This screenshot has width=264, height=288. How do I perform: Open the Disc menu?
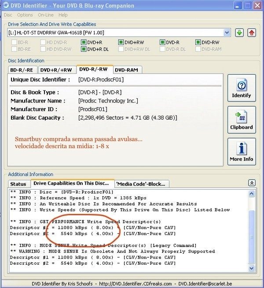pos(8,15)
